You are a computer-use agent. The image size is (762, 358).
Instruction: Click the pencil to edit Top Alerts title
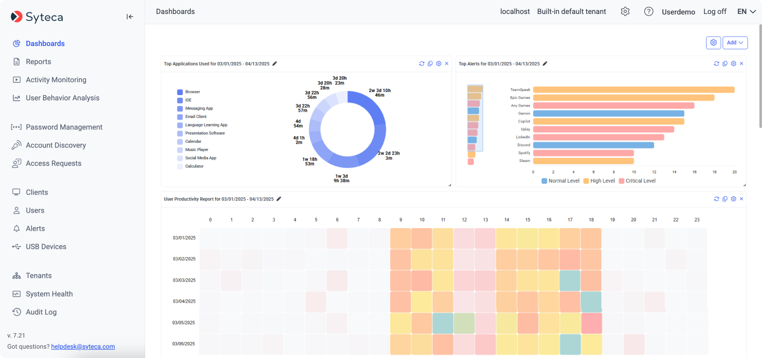[545, 63]
